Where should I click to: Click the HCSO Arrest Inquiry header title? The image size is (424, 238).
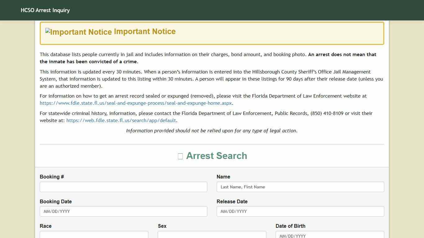[45, 10]
